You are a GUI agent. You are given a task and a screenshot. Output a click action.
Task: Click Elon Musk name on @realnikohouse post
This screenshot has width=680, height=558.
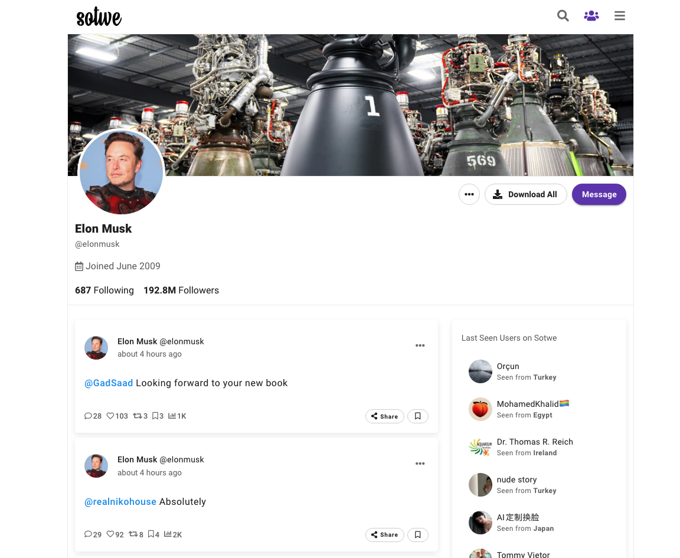[x=137, y=459]
